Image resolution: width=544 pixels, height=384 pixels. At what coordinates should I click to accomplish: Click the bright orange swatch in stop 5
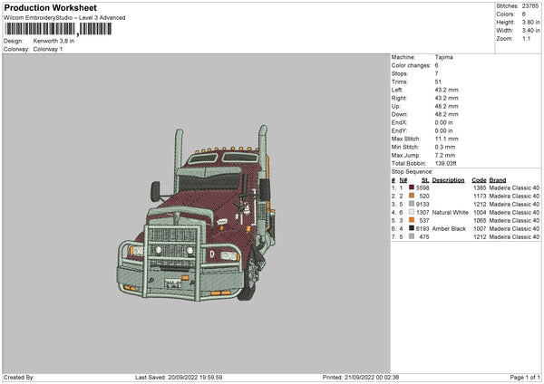click(x=412, y=220)
